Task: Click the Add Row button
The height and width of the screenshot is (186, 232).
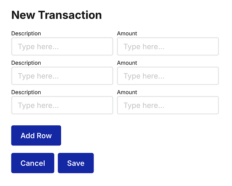Action: (36, 135)
